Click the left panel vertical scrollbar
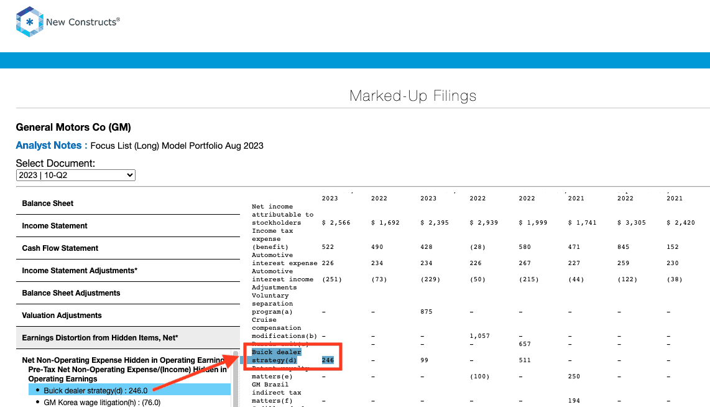The height and width of the screenshot is (407, 710). coord(236,380)
